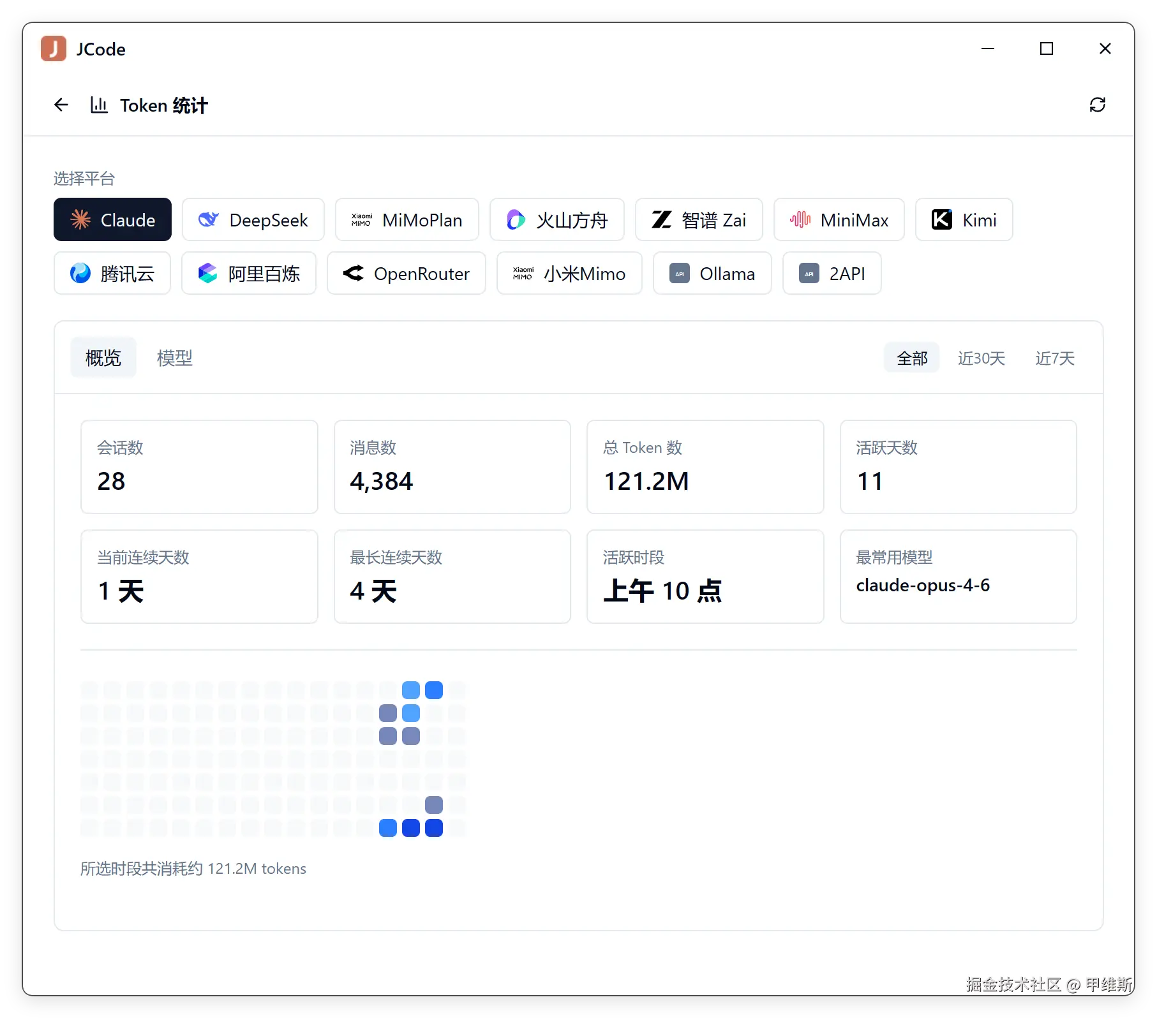Switch time range to 近7天

coord(1055,358)
